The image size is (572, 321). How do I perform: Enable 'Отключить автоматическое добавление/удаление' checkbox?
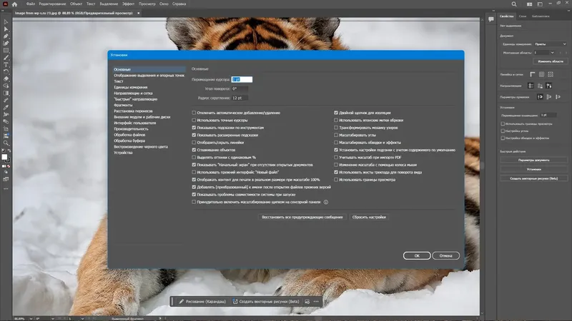click(194, 113)
